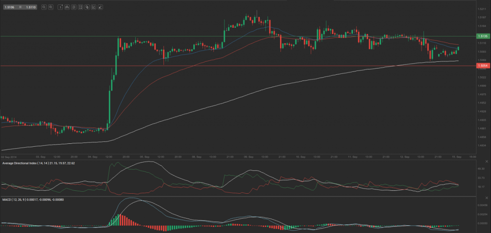Screen dimensions: 491x233
Task: Select the green 1.5135 price level tag
Action: pos(482,36)
